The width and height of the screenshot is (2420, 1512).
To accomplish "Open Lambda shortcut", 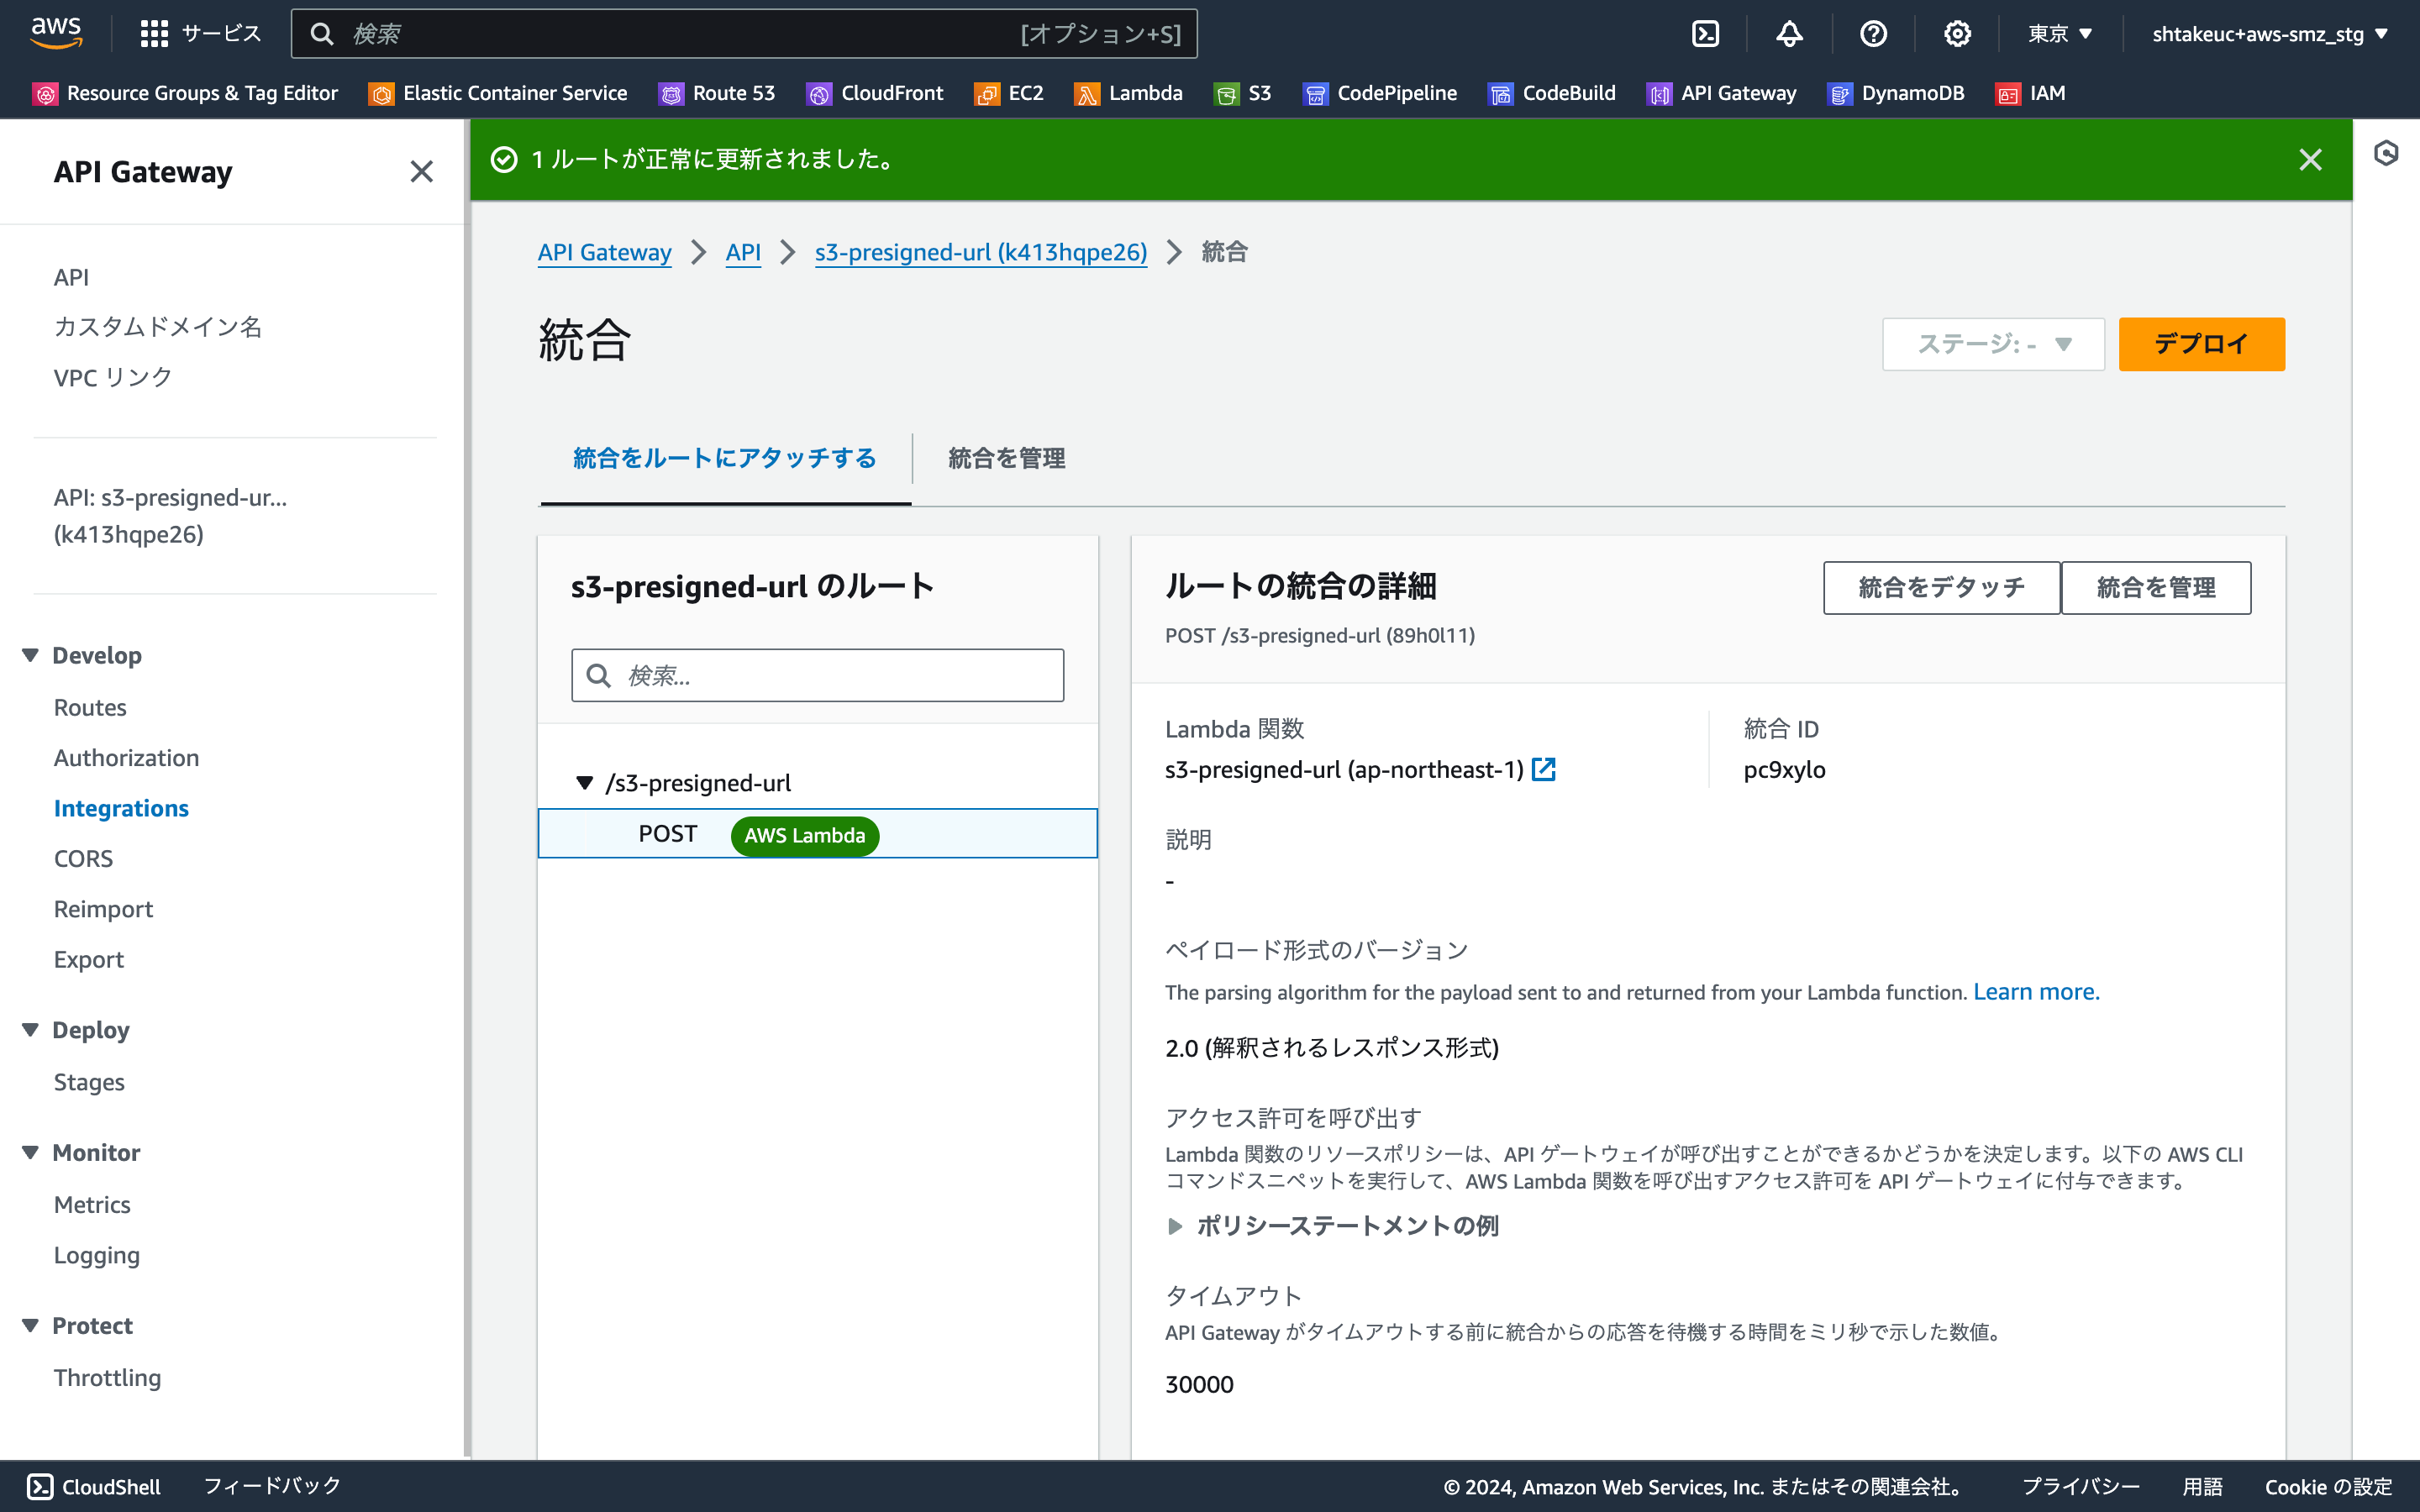I will (1129, 93).
